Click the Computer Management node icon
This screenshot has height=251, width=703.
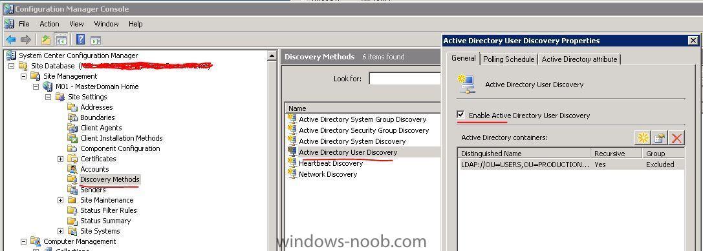36,241
